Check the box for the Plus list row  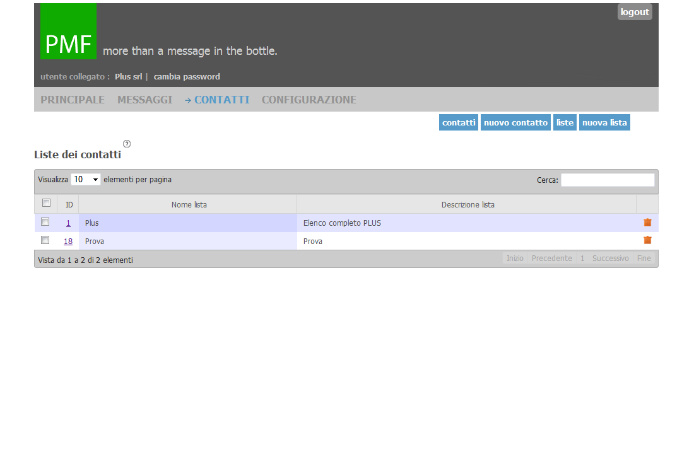[45, 222]
